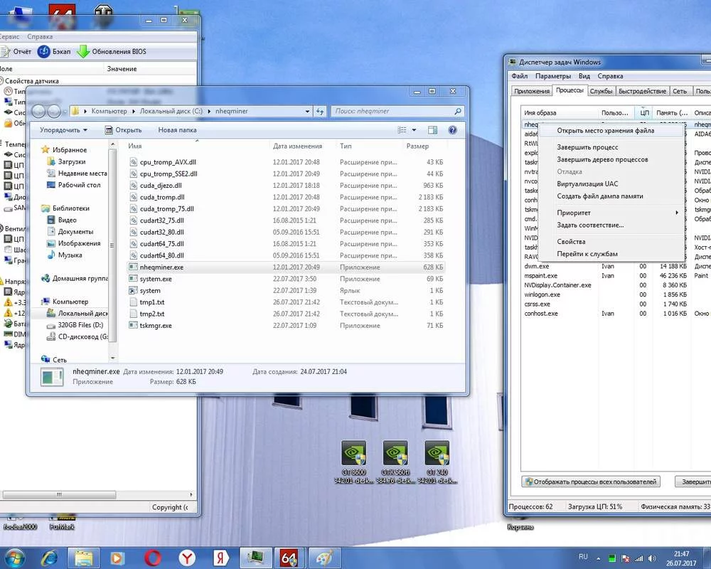Image resolution: width=711 pixels, height=569 pixels.
Task: Open the Упорядочить dropdown menu
Action: [63, 130]
